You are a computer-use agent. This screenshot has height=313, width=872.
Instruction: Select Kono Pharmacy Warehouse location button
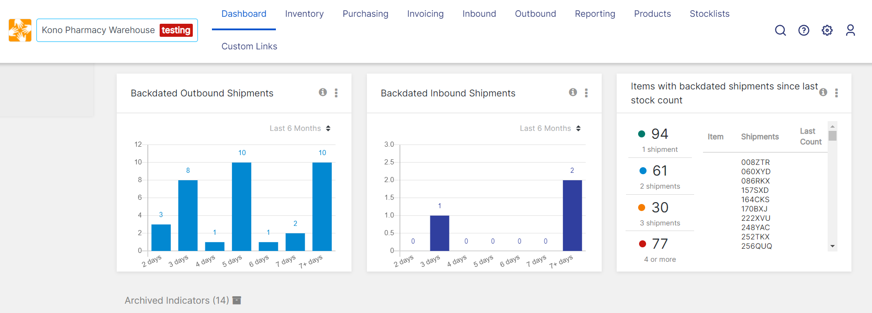117,30
